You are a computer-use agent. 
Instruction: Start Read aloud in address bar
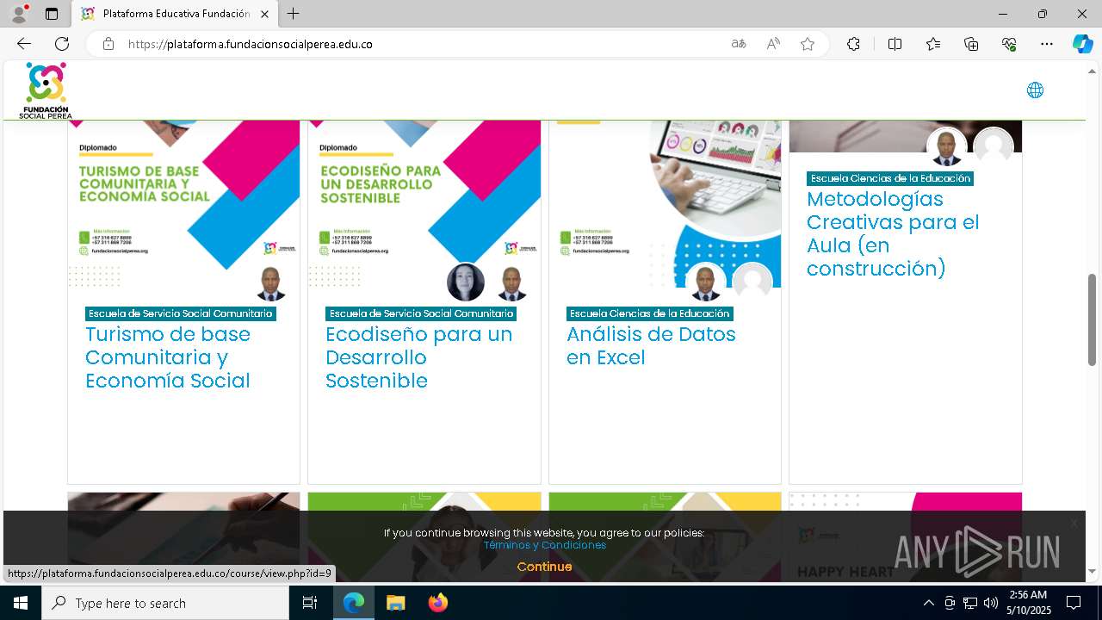(x=773, y=44)
